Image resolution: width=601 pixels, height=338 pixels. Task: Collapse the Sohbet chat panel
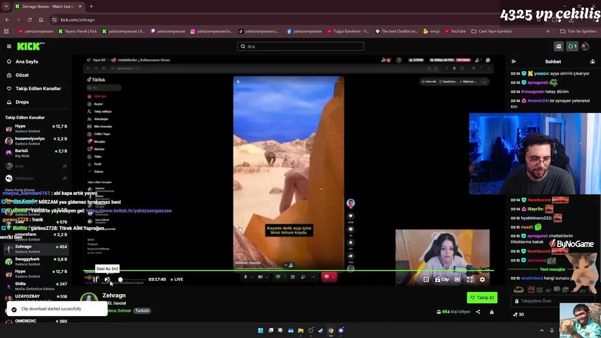coord(514,61)
